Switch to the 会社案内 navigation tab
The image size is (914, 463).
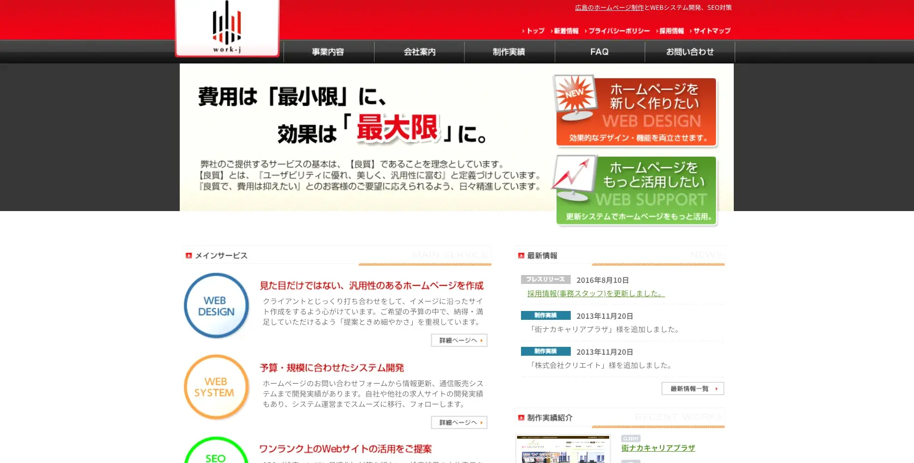pyautogui.click(x=419, y=52)
